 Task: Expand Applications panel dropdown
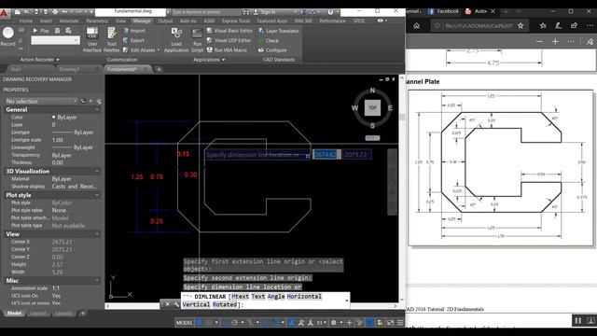(209, 60)
